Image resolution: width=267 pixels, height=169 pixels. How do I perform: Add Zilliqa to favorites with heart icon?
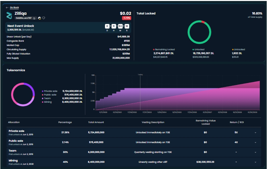pyautogui.click(x=43, y=18)
